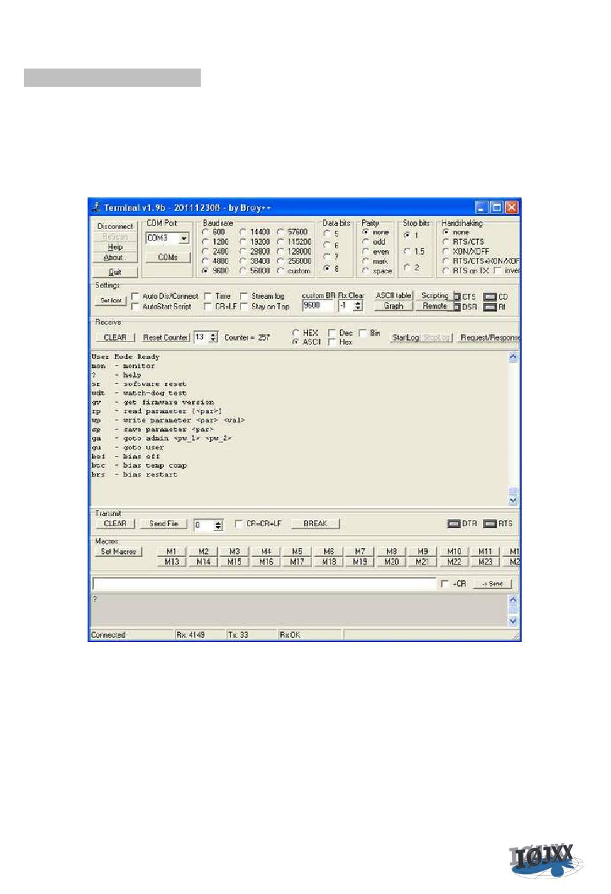Select 115200 baud rate
Viewport: 611px width, 894px height.
(x=280, y=242)
